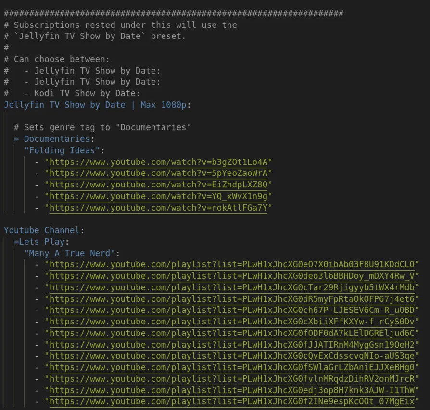Click the "= Documentaries" genre key

pyautogui.click(x=52, y=139)
